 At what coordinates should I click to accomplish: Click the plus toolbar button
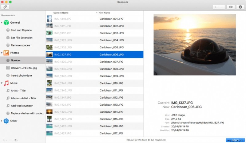pos(216,7)
